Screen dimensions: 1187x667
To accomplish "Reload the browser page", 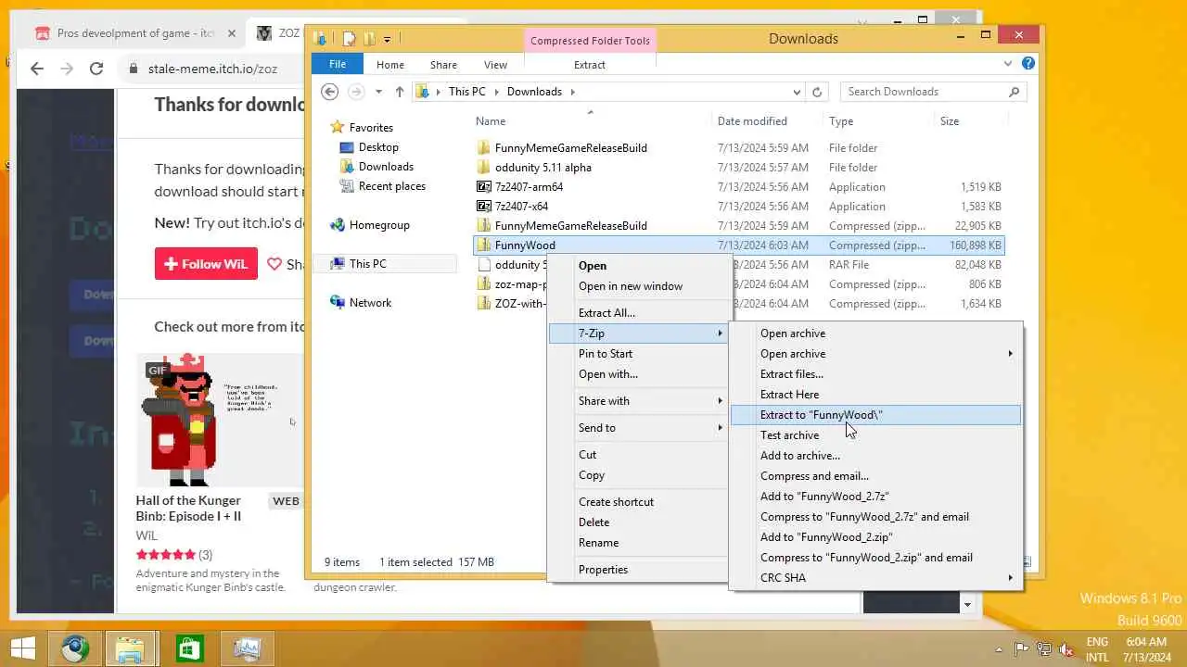I will 96,69.
